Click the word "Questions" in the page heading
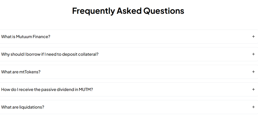Screen dimensions: 258x119 [x=164, y=11]
